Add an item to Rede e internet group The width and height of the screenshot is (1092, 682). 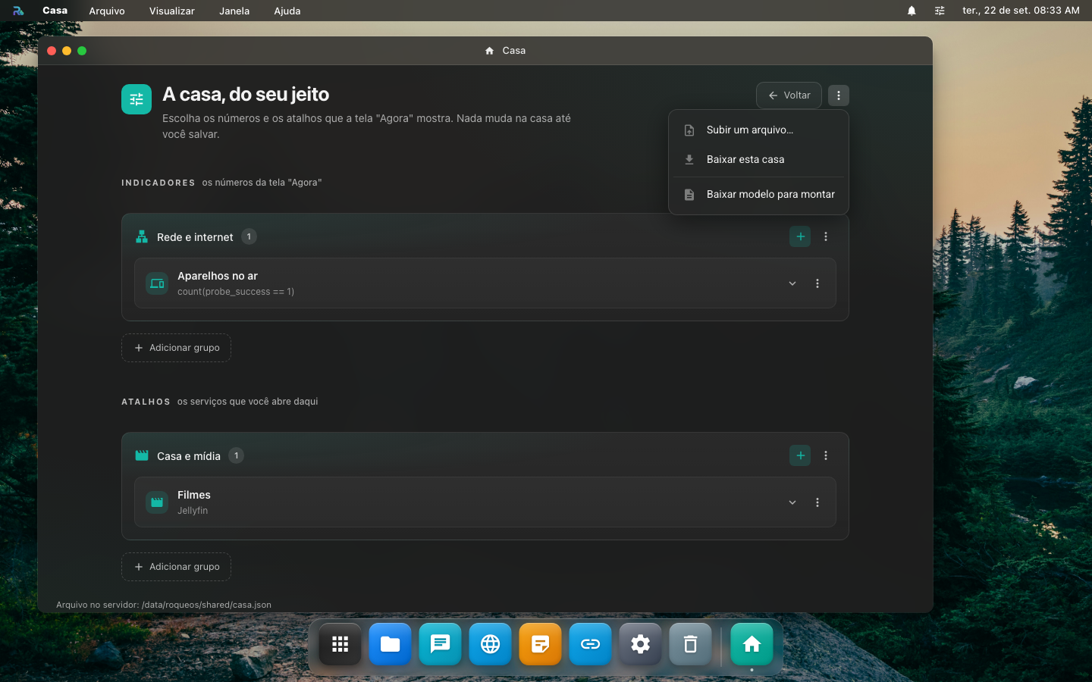pyautogui.click(x=800, y=236)
